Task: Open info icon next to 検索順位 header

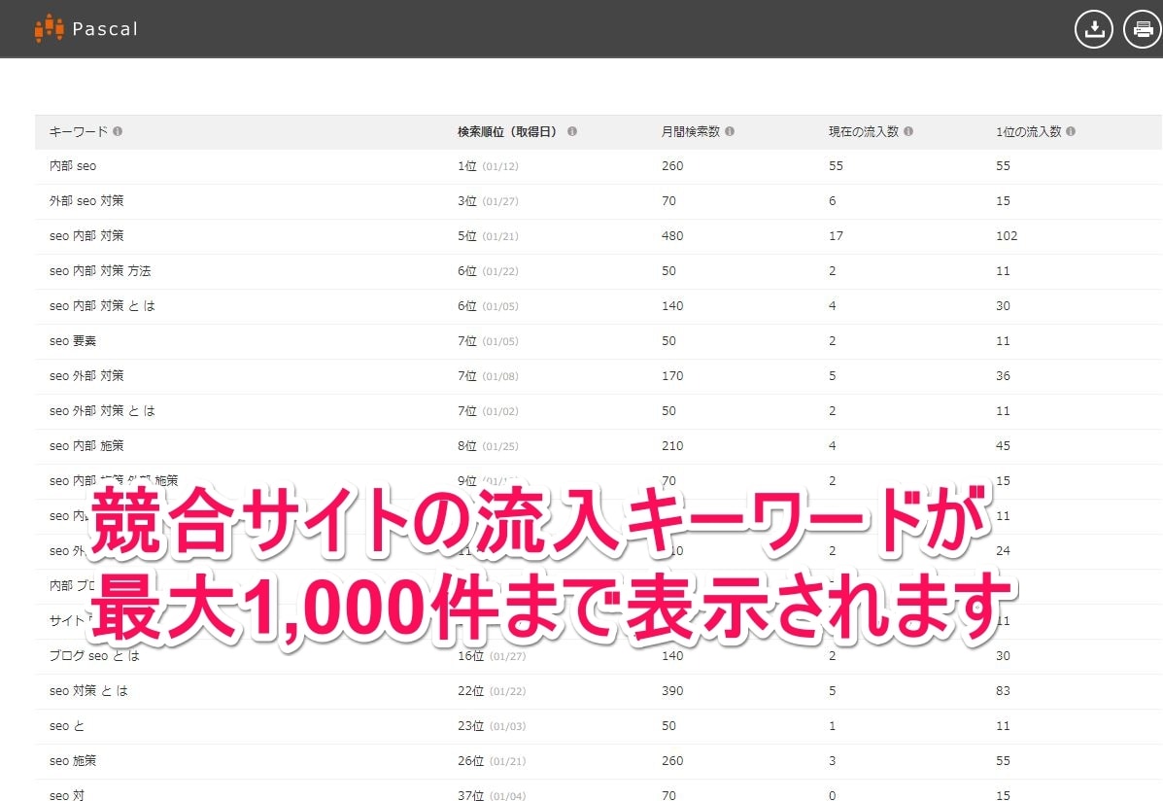Action: pos(572,131)
